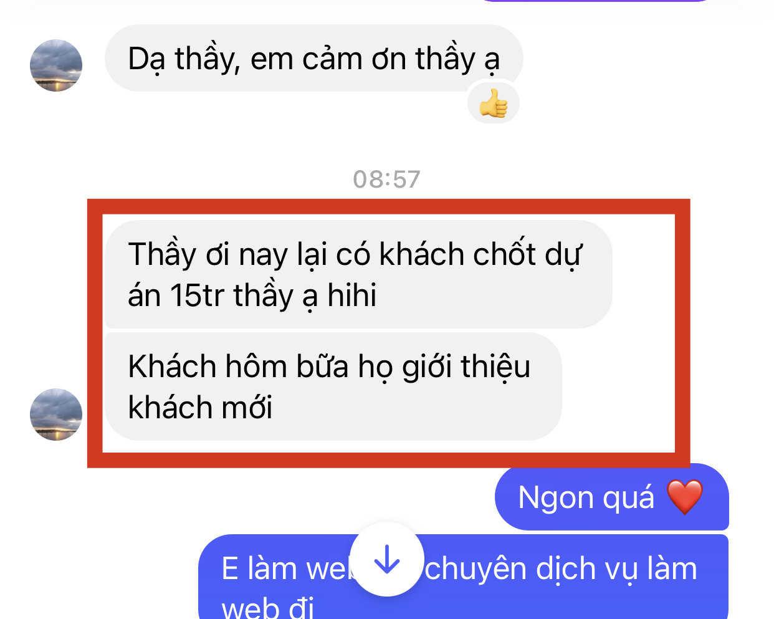The height and width of the screenshot is (619, 774).
Task: Tap the 'web đi' text at the bottom of the blue bubble
Action: click(268, 607)
